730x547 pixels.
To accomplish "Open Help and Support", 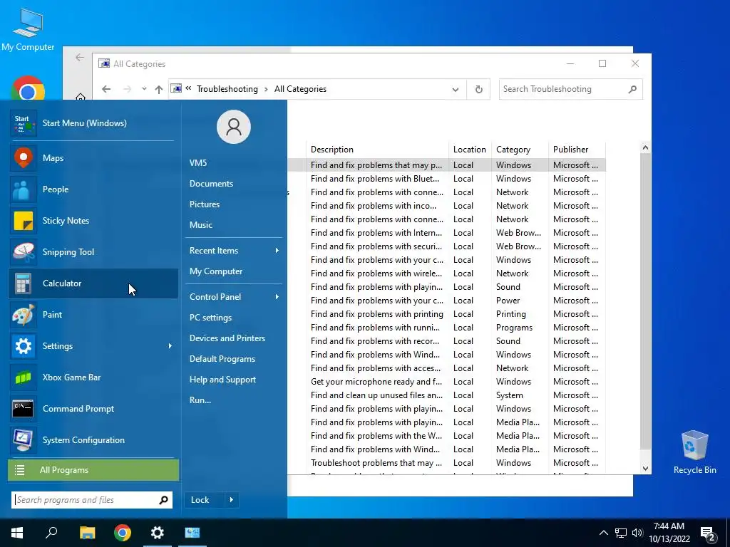I will pyautogui.click(x=222, y=380).
